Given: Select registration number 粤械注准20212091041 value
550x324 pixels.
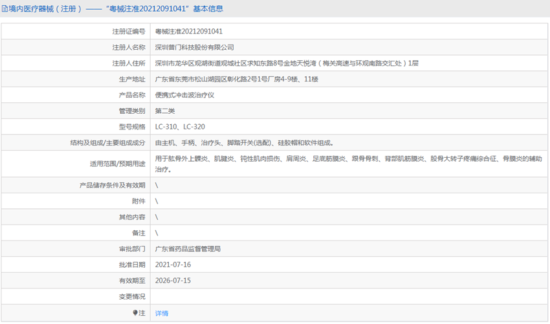Looking at the screenshot, I should [x=189, y=32].
